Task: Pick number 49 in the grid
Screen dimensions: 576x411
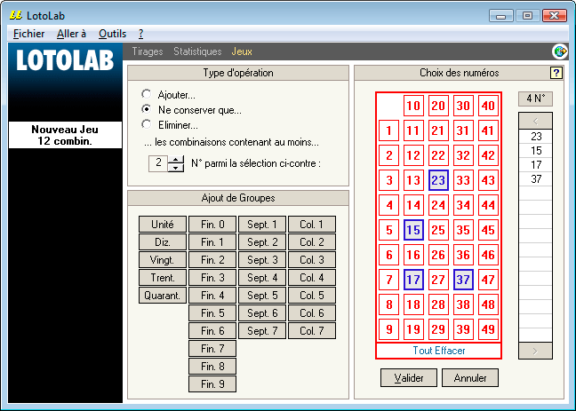Action: [486, 329]
